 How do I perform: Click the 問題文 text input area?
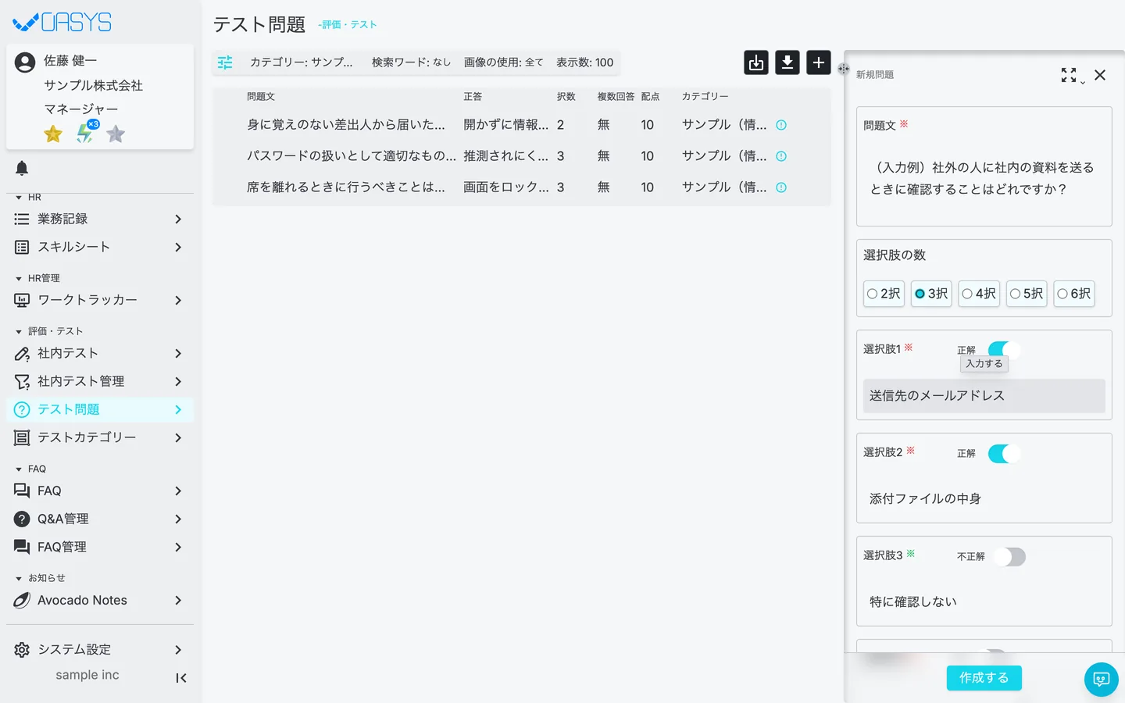click(984, 179)
